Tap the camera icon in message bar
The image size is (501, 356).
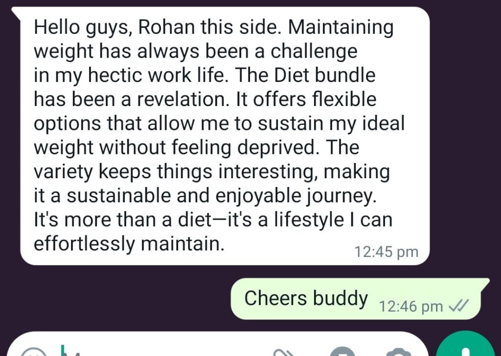[399, 352]
